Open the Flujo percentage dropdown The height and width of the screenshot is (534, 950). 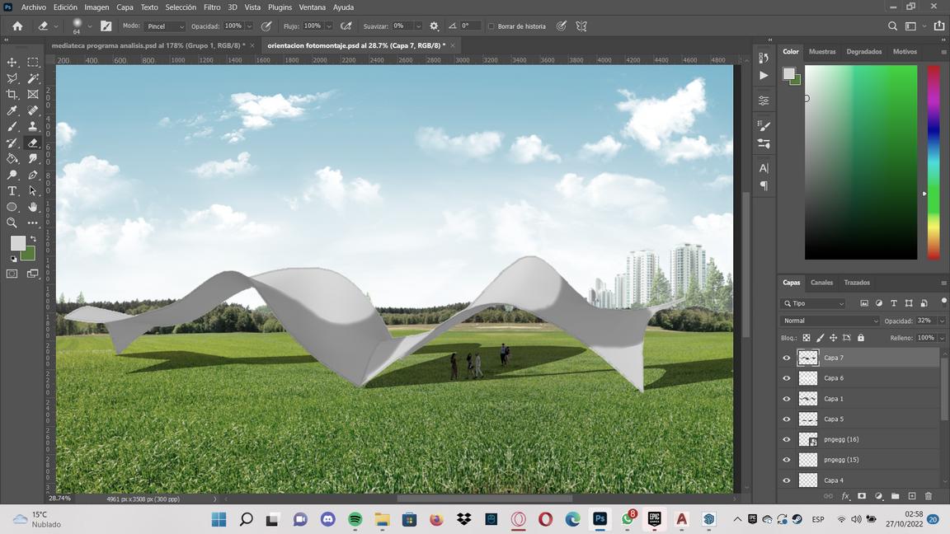pyautogui.click(x=329, y=26)
